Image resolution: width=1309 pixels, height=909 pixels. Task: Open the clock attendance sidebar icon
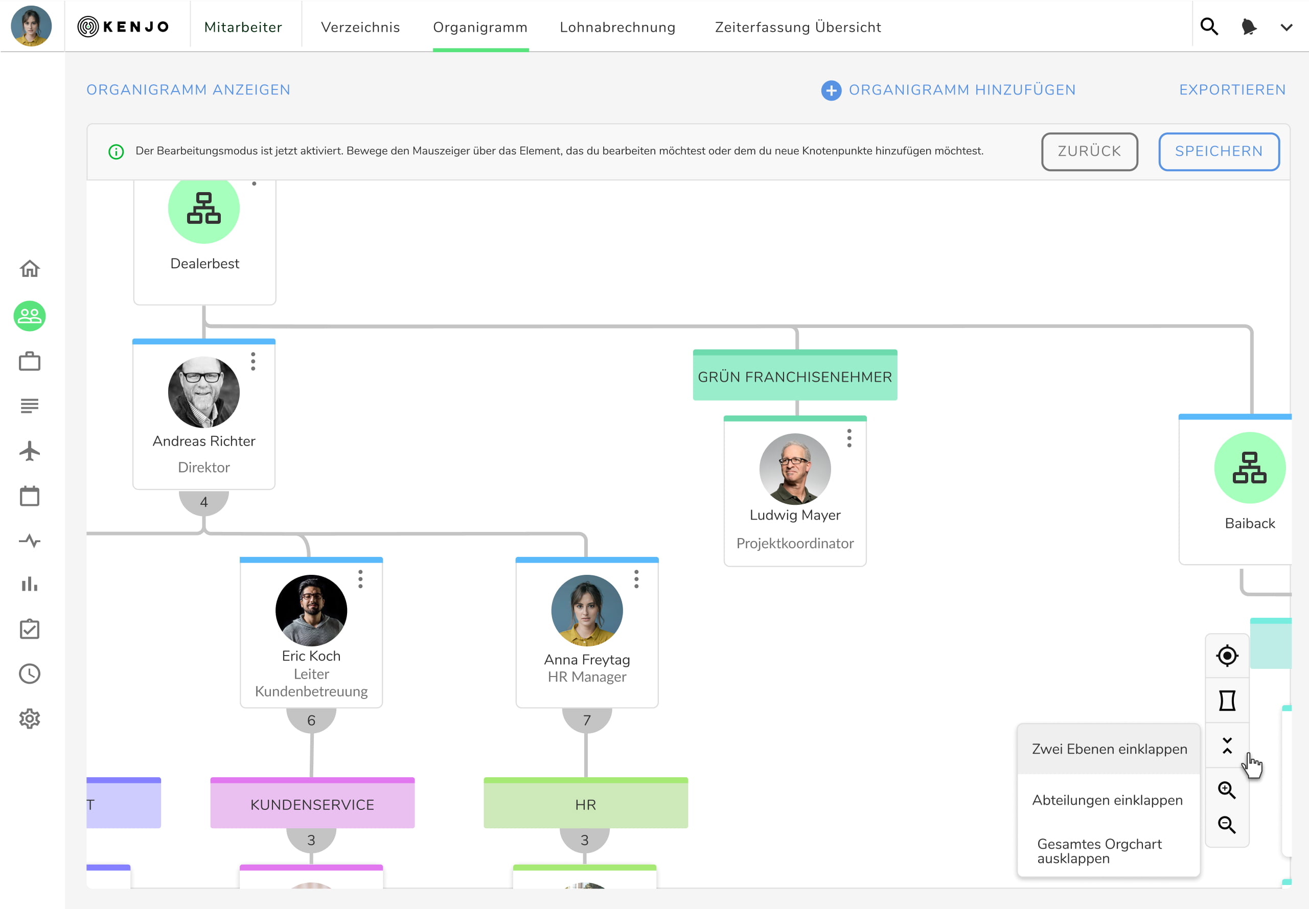30,674
